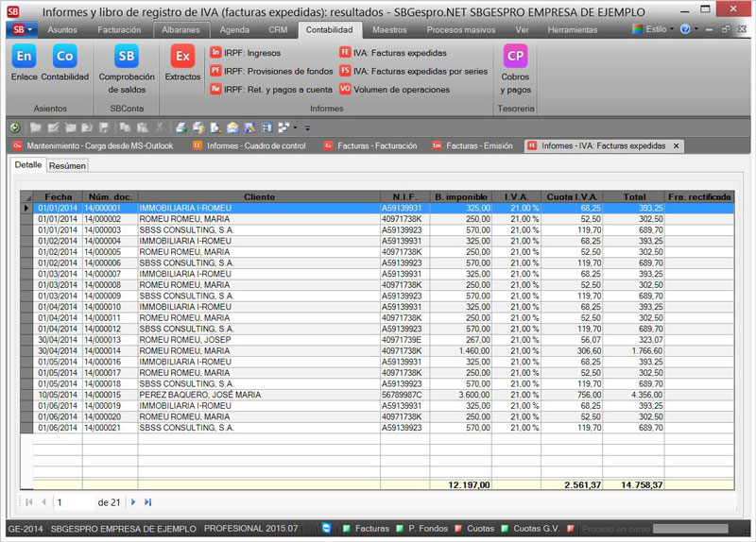The image size is (756, 542).
Task: Open the quick toolbar customize dropdown arrow
Action: tap(307, 127)
